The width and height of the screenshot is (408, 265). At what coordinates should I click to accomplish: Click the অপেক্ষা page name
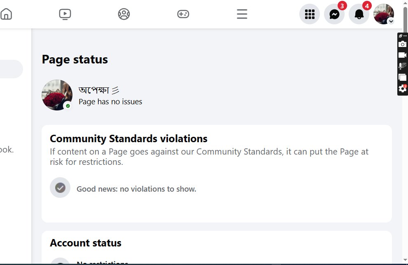coord(99,90)
